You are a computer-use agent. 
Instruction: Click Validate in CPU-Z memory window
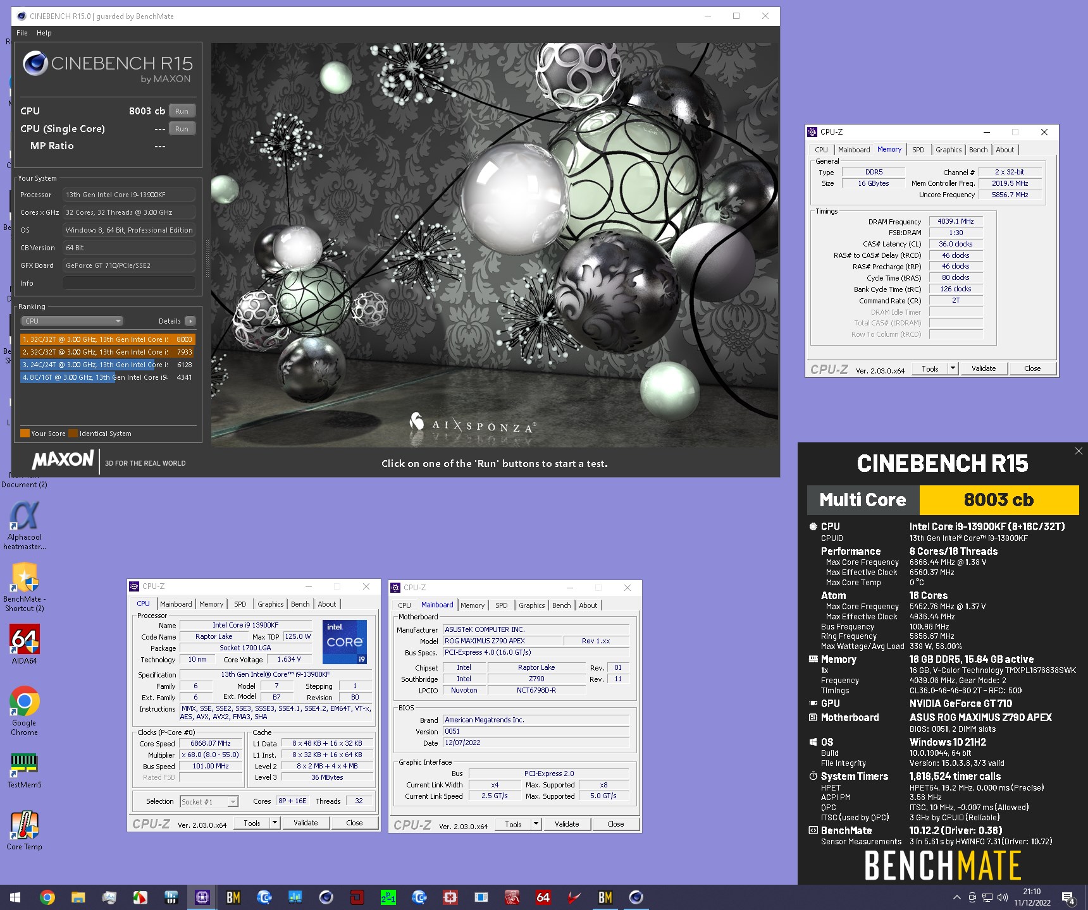(x=984, y=369)
